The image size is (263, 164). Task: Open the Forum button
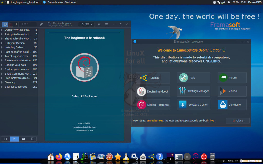232,78
